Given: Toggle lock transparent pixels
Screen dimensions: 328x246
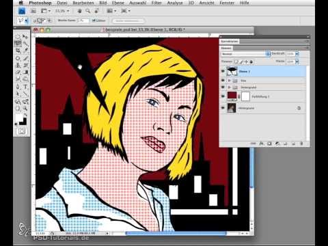Looking at the screenshot, I should tap(236, 61).
